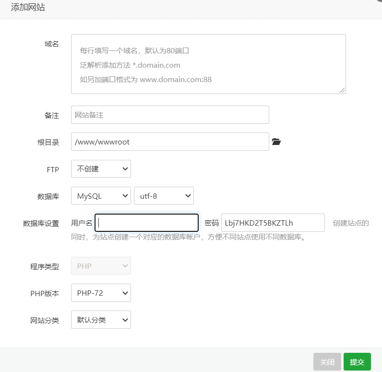Click the /www/wwwroot root directory field

170,142
